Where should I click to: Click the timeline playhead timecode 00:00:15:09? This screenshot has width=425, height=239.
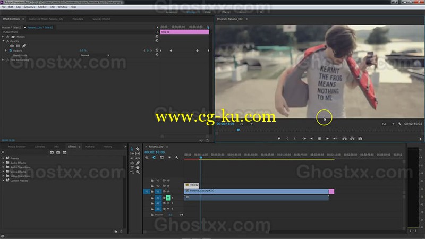tap(155, 152)
